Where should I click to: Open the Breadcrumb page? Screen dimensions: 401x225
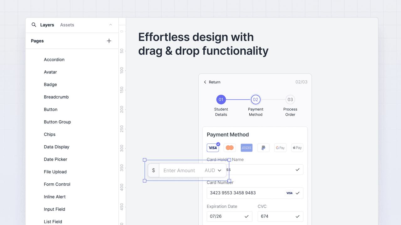tap(56, 97)
